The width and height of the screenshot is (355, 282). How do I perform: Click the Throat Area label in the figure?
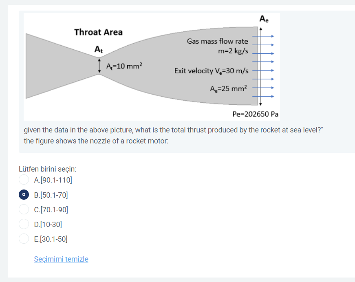99,32
